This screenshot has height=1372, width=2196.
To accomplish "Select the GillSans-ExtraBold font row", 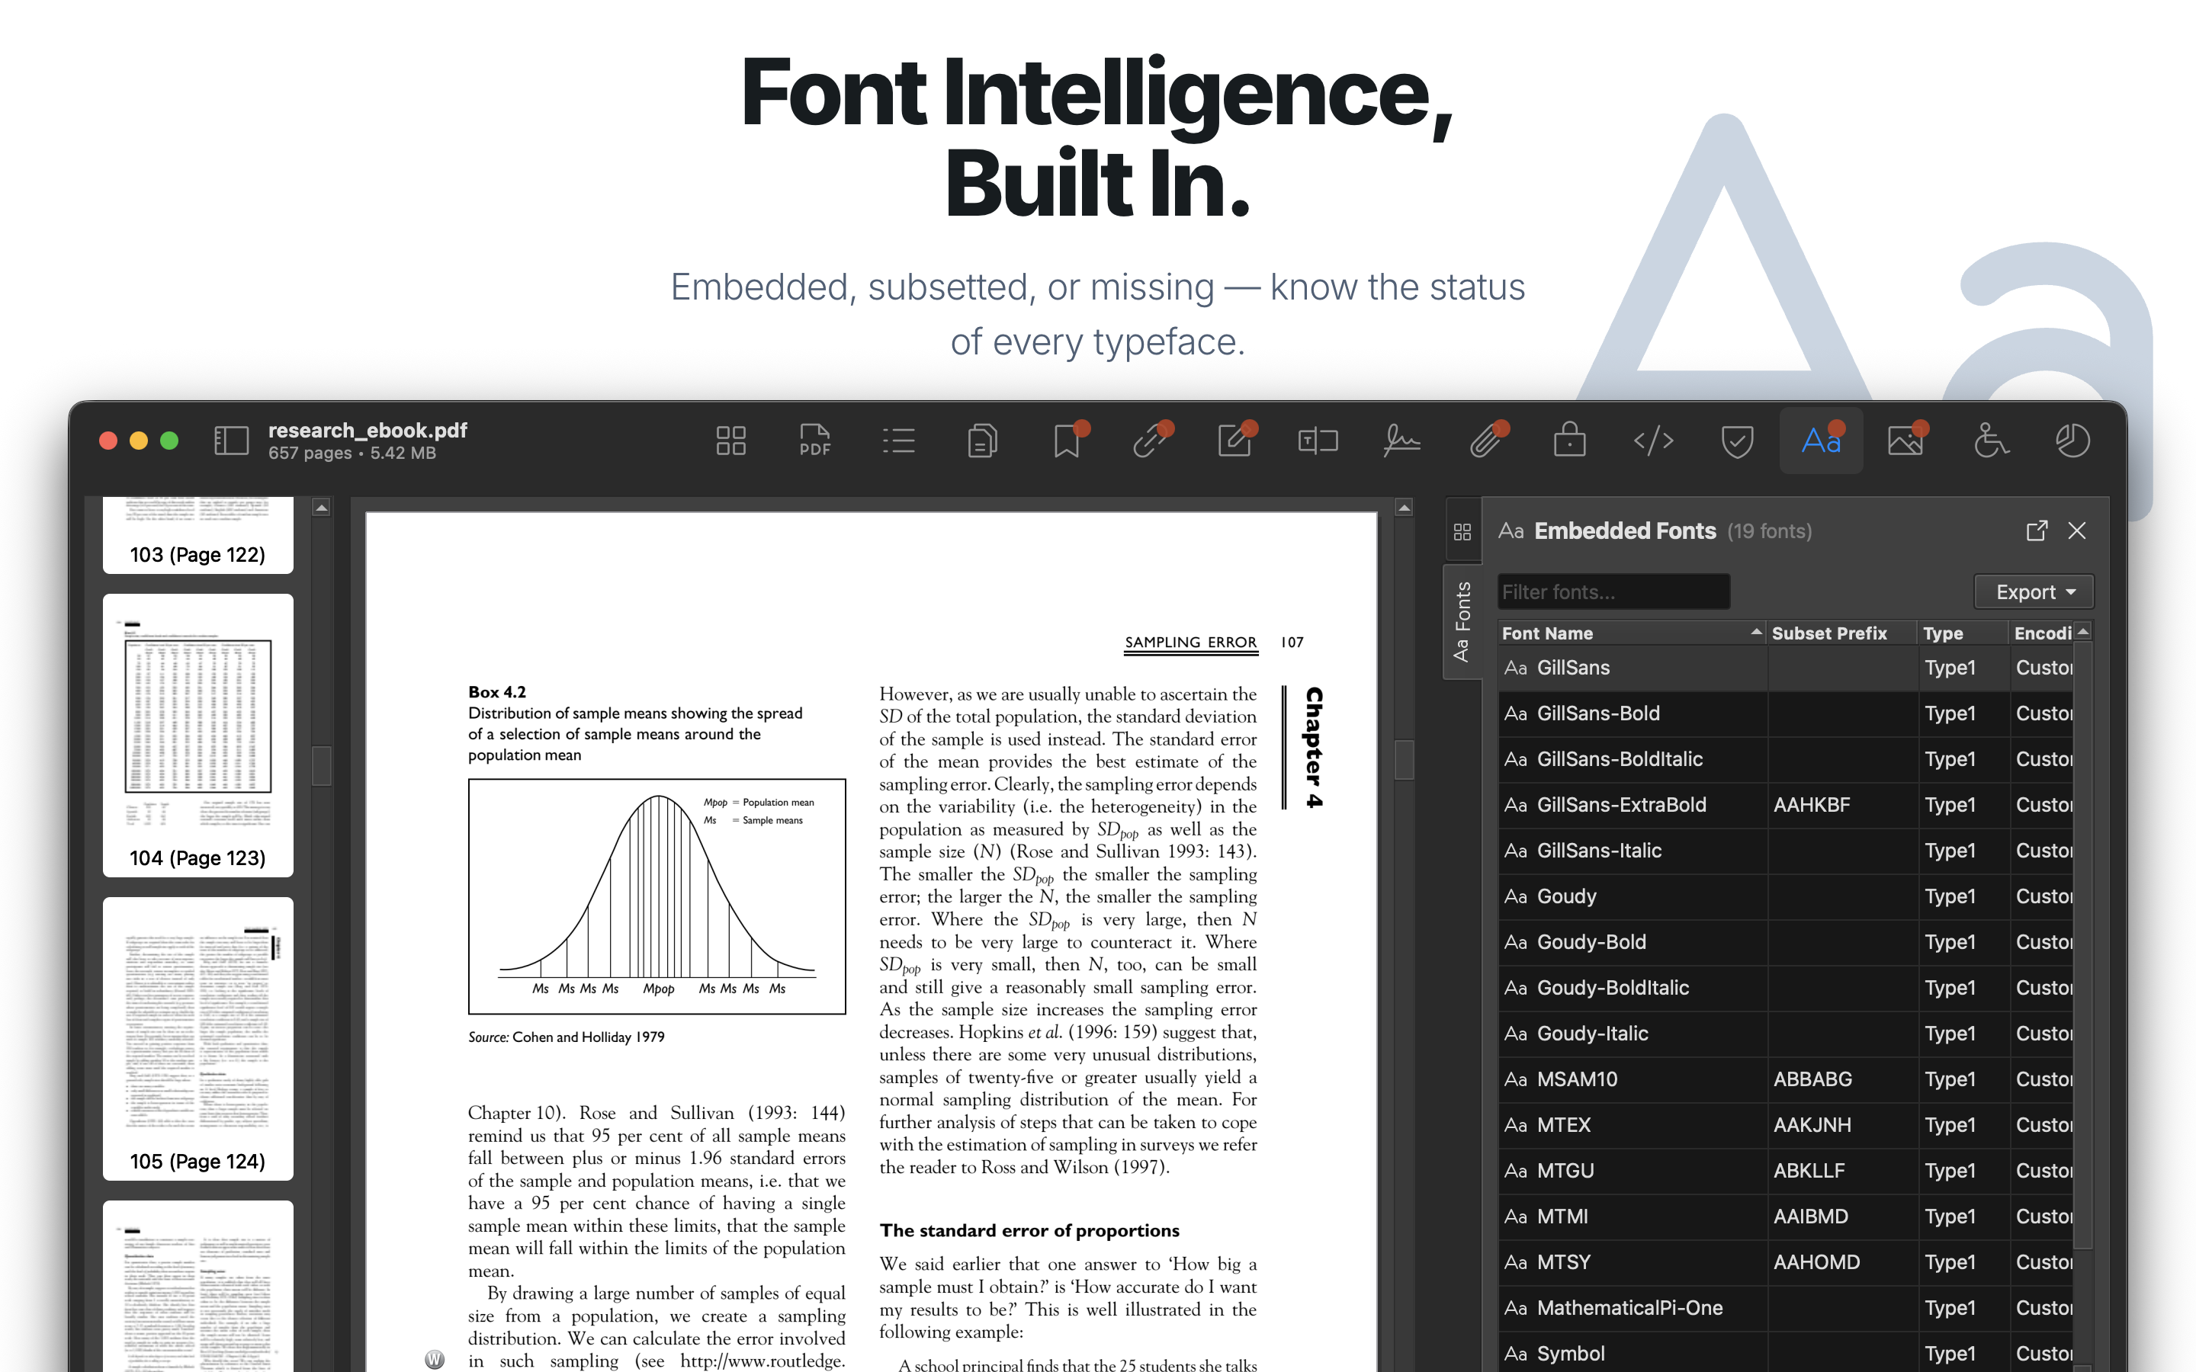I will 1785,805.
